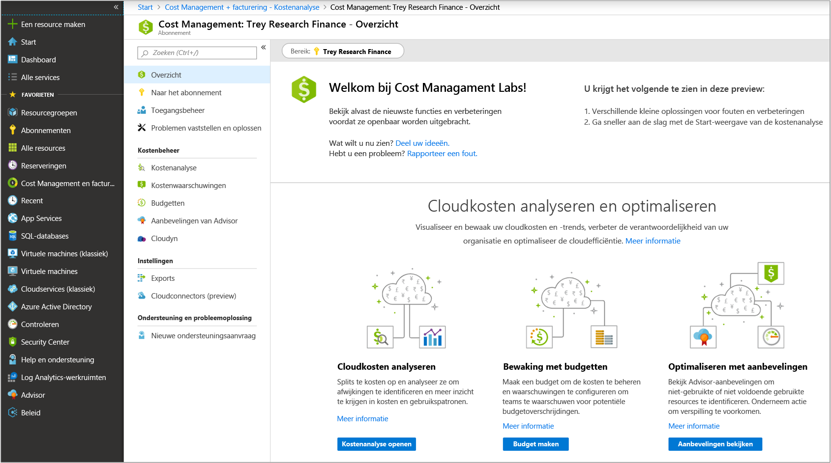This screenshot has width=831, height=463.
Task: Click the Cloudyn icon in resource menu
Action: pos(142,239)
